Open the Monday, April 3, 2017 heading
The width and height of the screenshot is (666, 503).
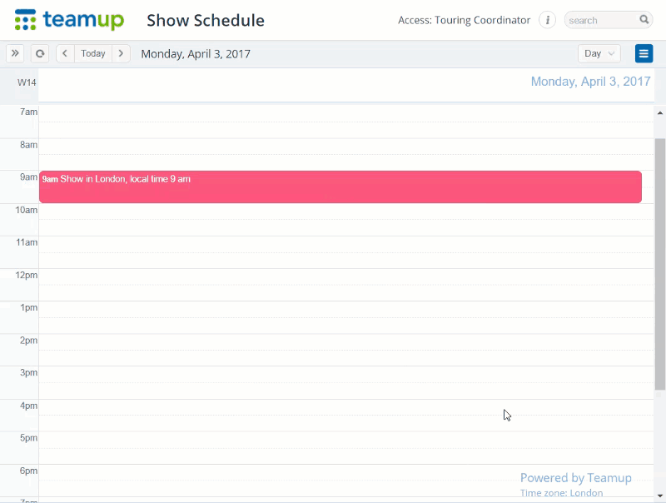[591, 82]
